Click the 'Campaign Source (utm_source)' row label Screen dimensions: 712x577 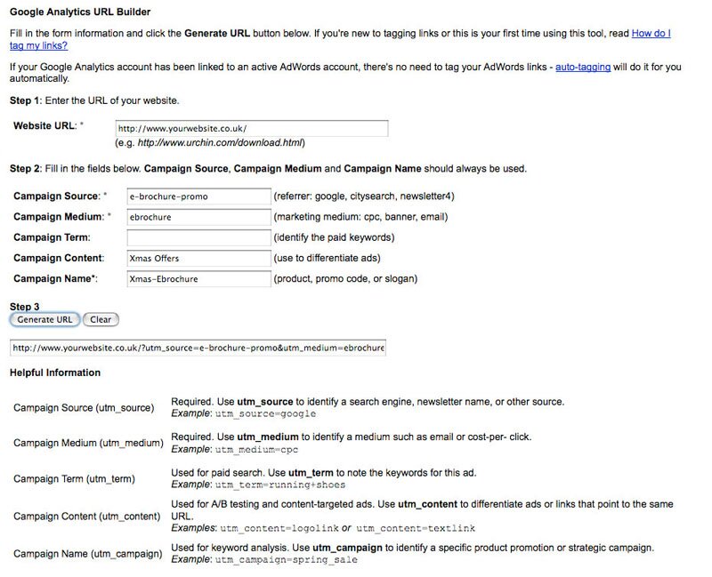coord(84,408)
